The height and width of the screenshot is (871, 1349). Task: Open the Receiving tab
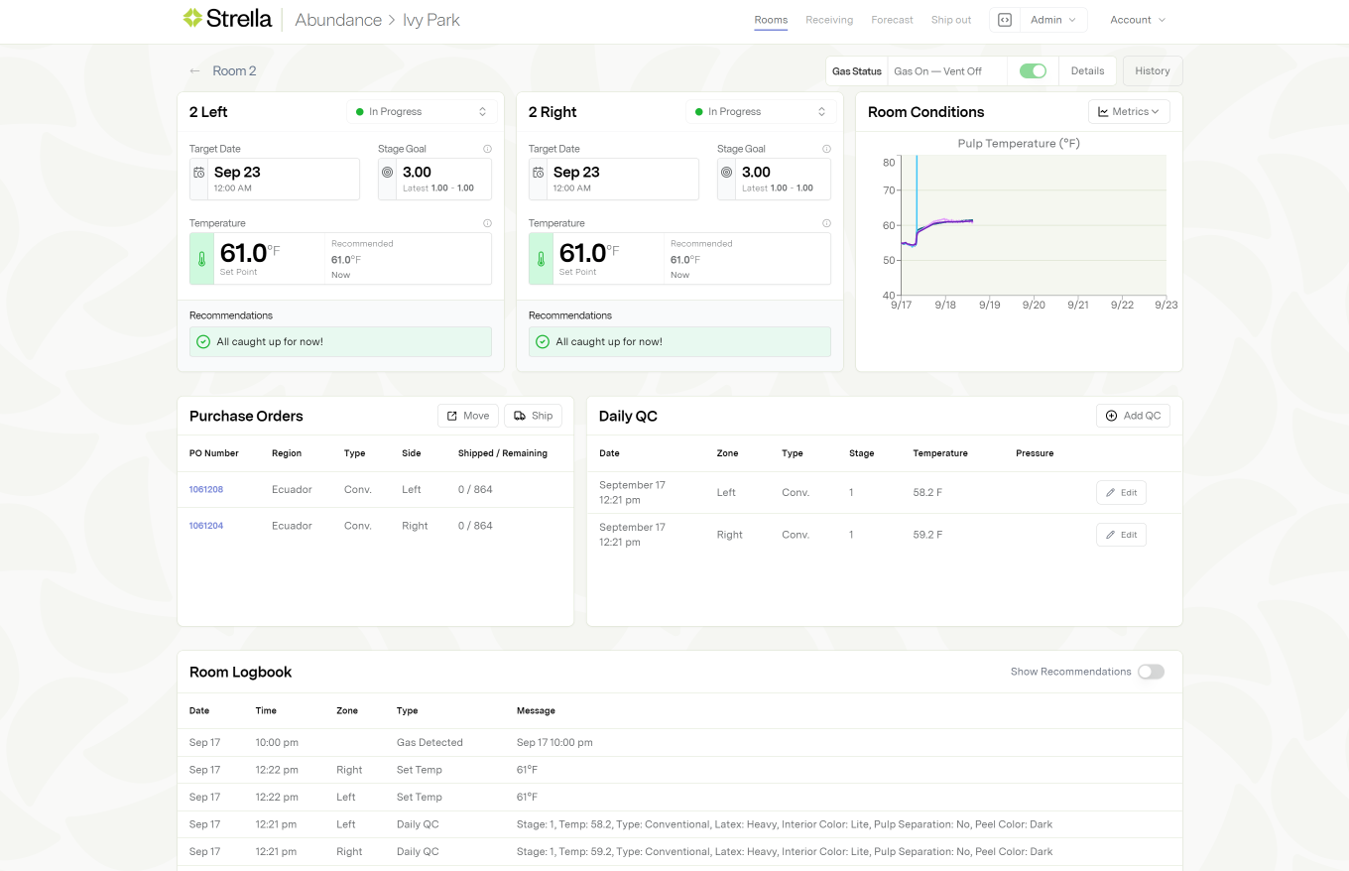829,20
